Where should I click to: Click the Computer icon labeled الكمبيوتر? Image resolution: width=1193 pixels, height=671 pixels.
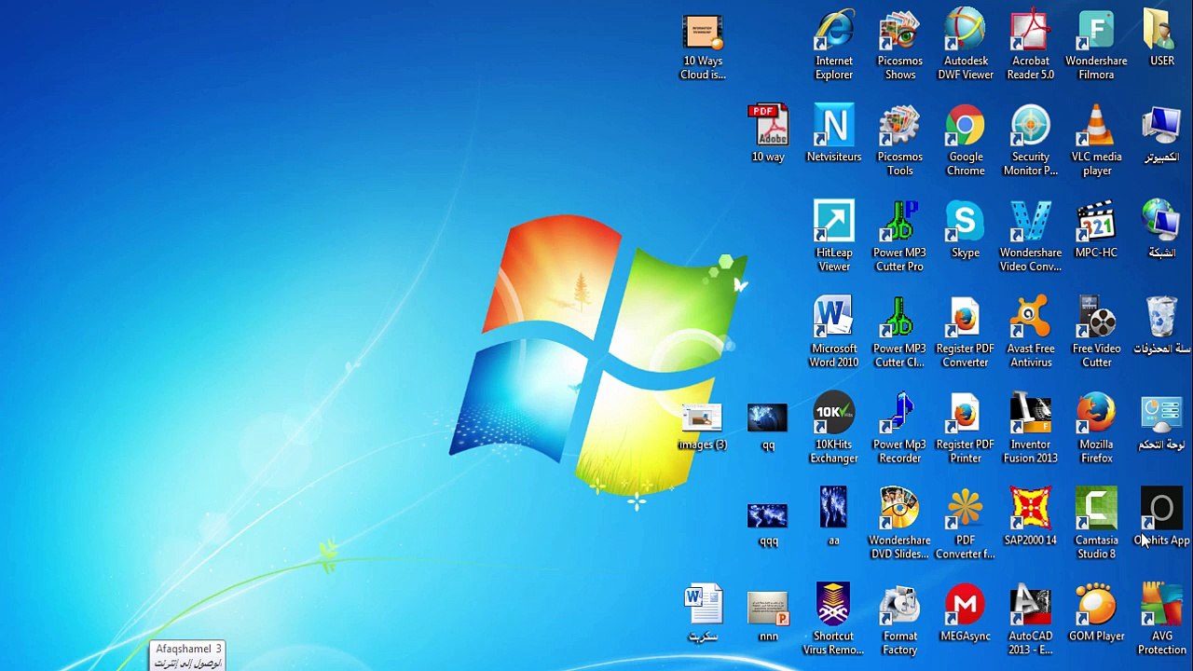(1162, 134)
